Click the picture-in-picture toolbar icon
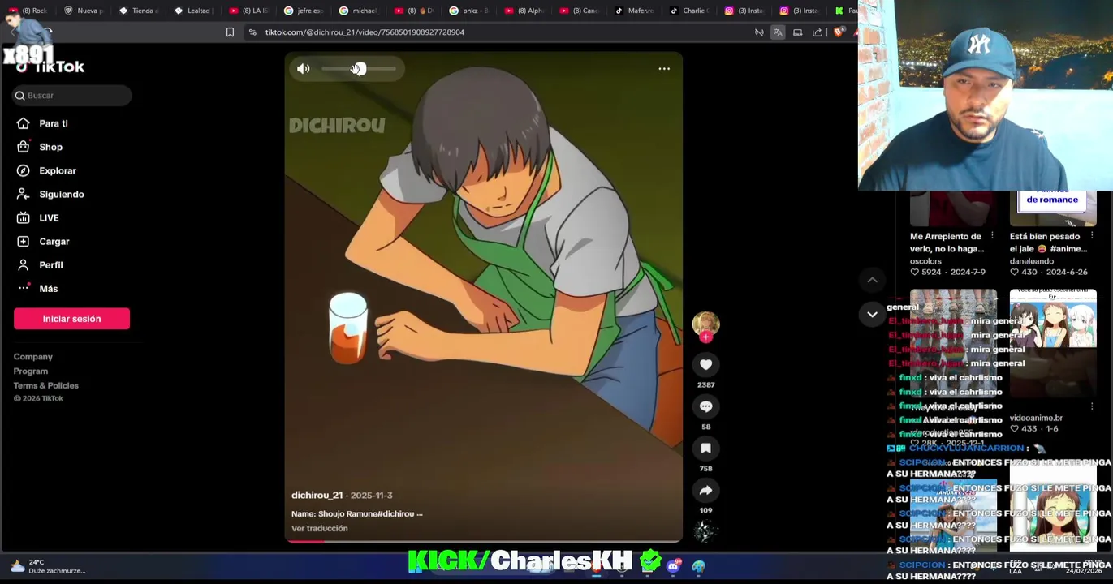The height and width of the screenshot is (584, 1113). point(797,32)
